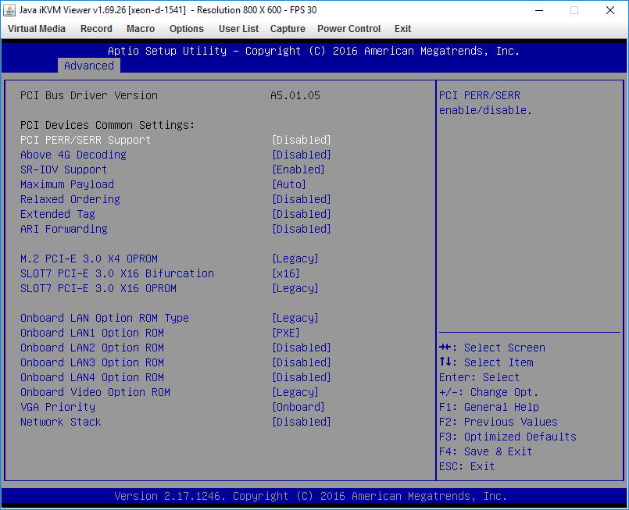This screenshot has width=629, height=510.
Task: Select ARI Forwarding setting
Action: point(64,229)
